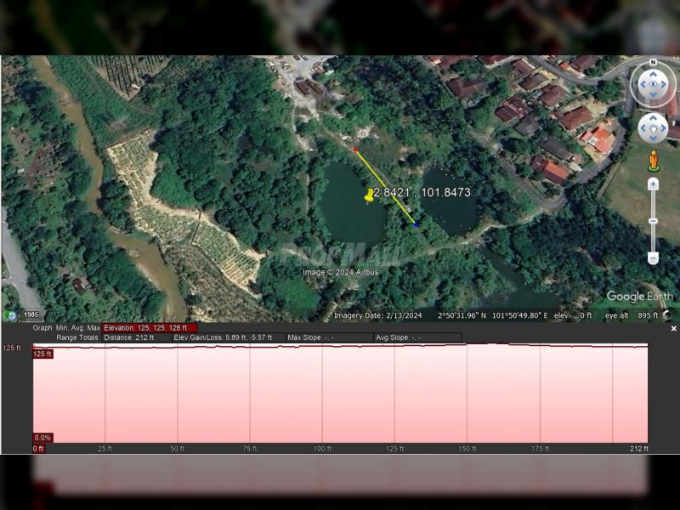Click elevation graph at 100 ft mark
The width and height of the screenshot is (680, 510).
323,391
